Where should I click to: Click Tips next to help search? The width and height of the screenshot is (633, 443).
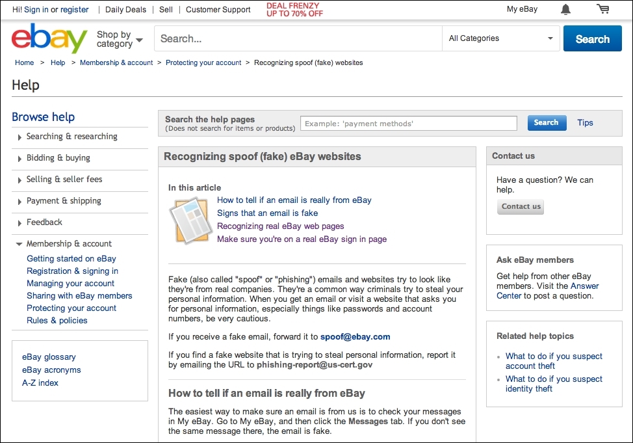point(585,122)
